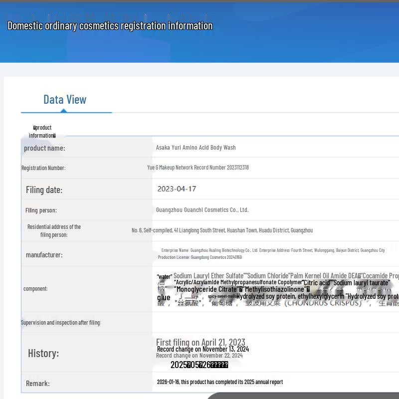Select the product information section header
The height and width of the screenshot is (399, 399).
(42, 132)
